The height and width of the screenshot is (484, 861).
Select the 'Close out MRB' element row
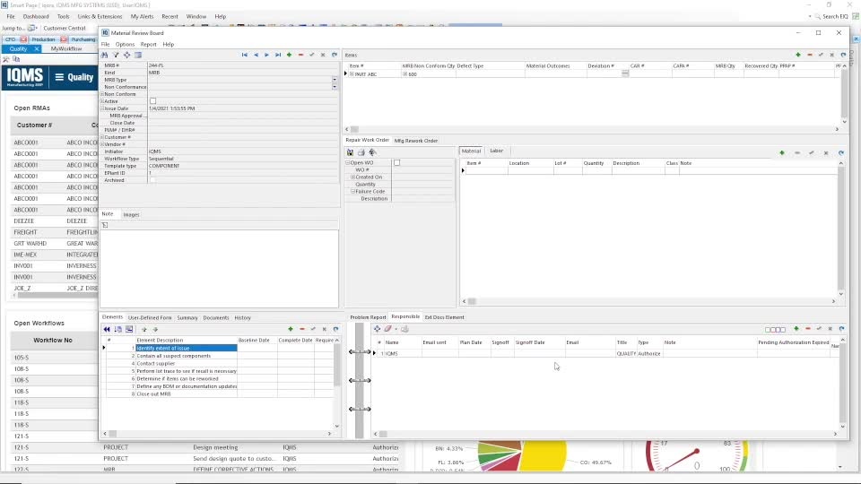[x=187, y=394]
